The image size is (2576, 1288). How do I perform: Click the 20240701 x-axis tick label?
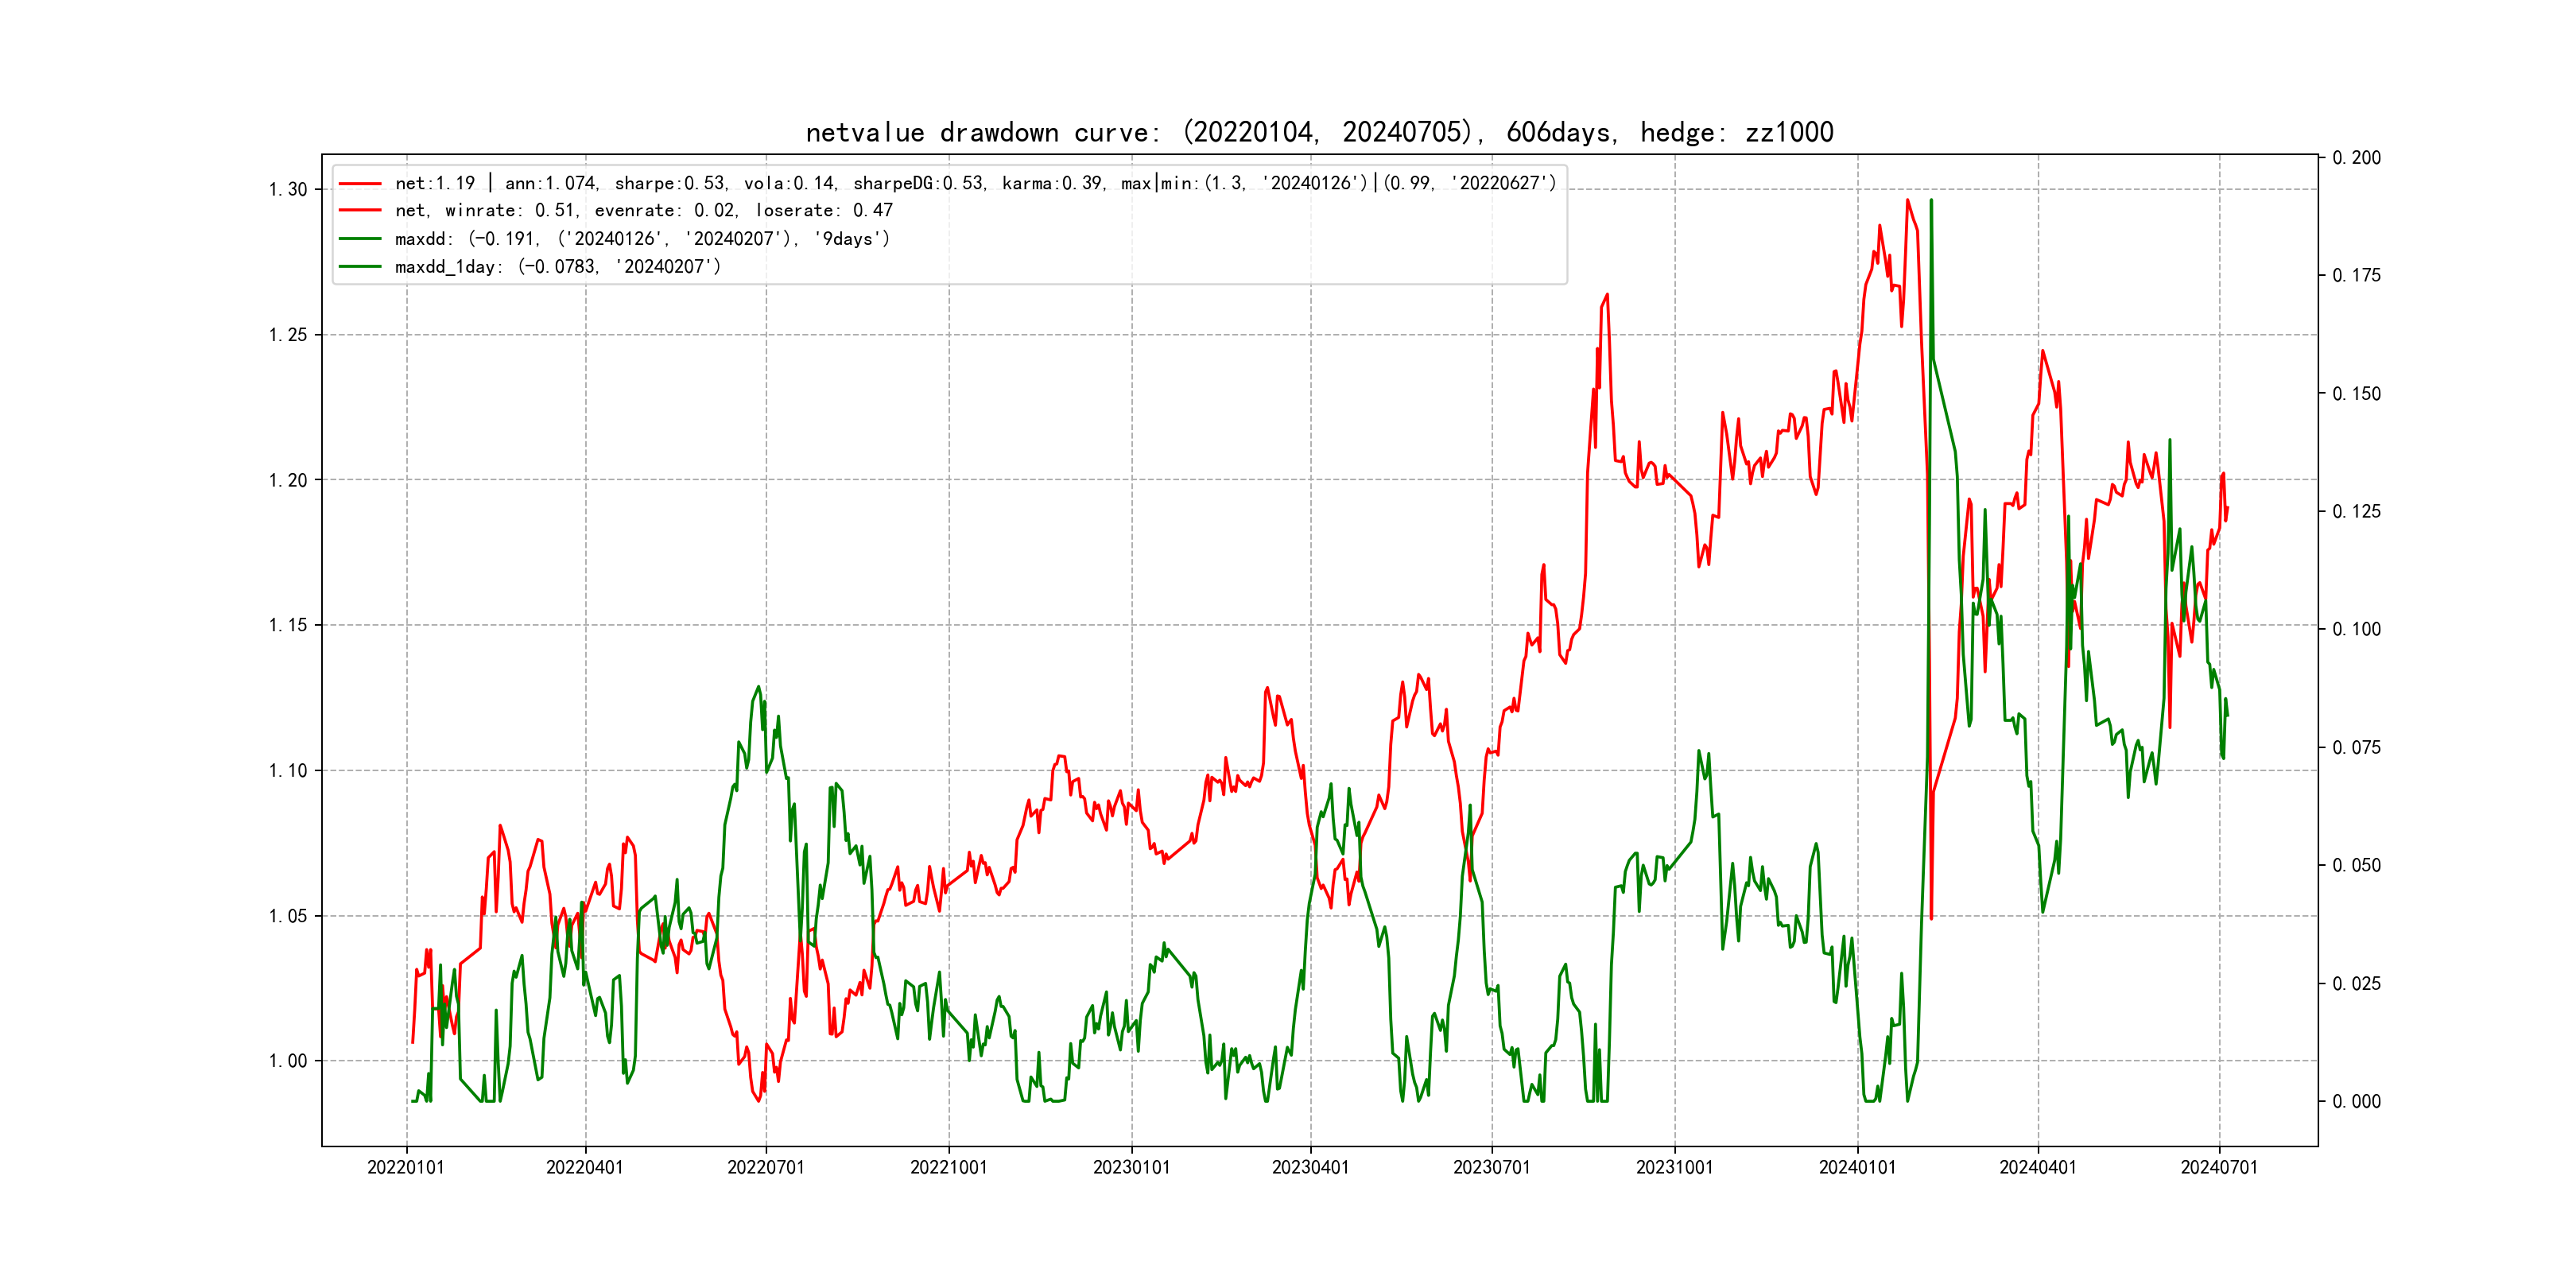pos(2219,1167)
